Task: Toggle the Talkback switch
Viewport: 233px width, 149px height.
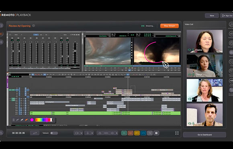Action: coord(54,133)
